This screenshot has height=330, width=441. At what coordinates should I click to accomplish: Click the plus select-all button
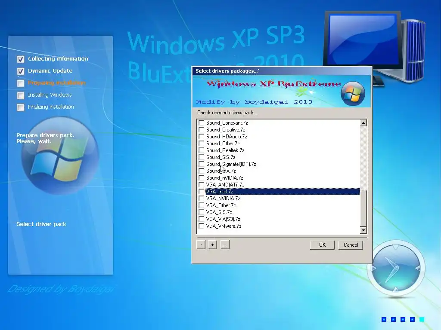(212, 244)
